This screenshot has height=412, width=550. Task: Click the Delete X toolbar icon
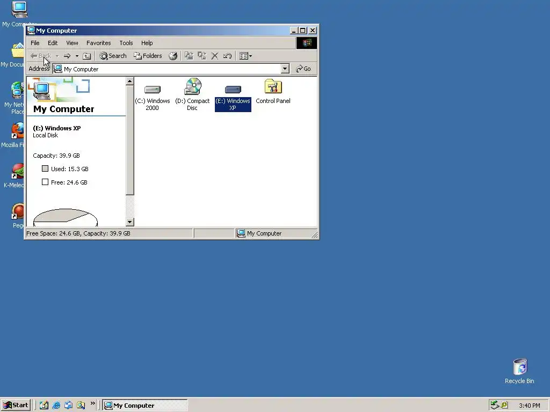pyautogui.click(x=215, y=56)
